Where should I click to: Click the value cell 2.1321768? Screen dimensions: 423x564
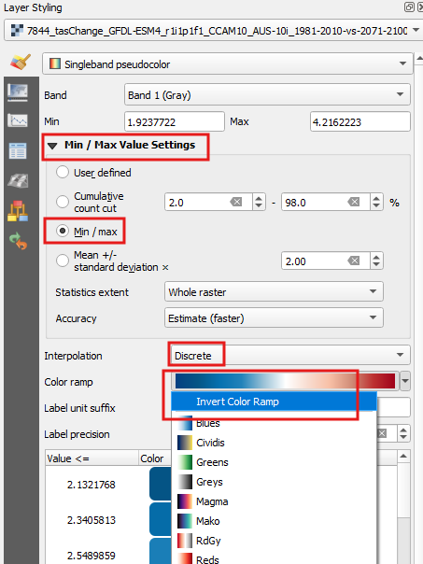(x=92, y=484)
